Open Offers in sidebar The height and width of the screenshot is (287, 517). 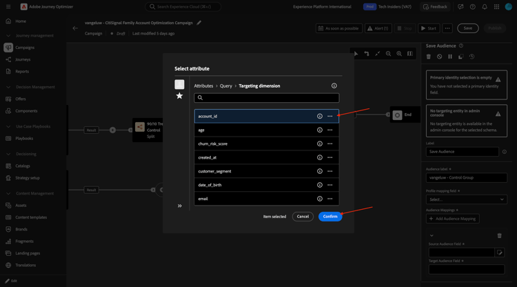tap(21, 99)
